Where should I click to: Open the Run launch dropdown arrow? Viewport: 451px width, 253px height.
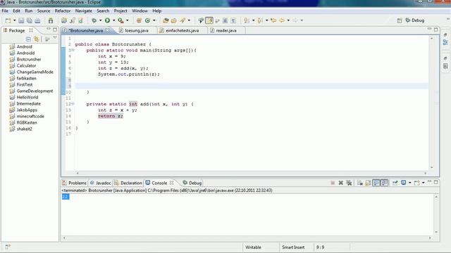(x=113, y=20)
